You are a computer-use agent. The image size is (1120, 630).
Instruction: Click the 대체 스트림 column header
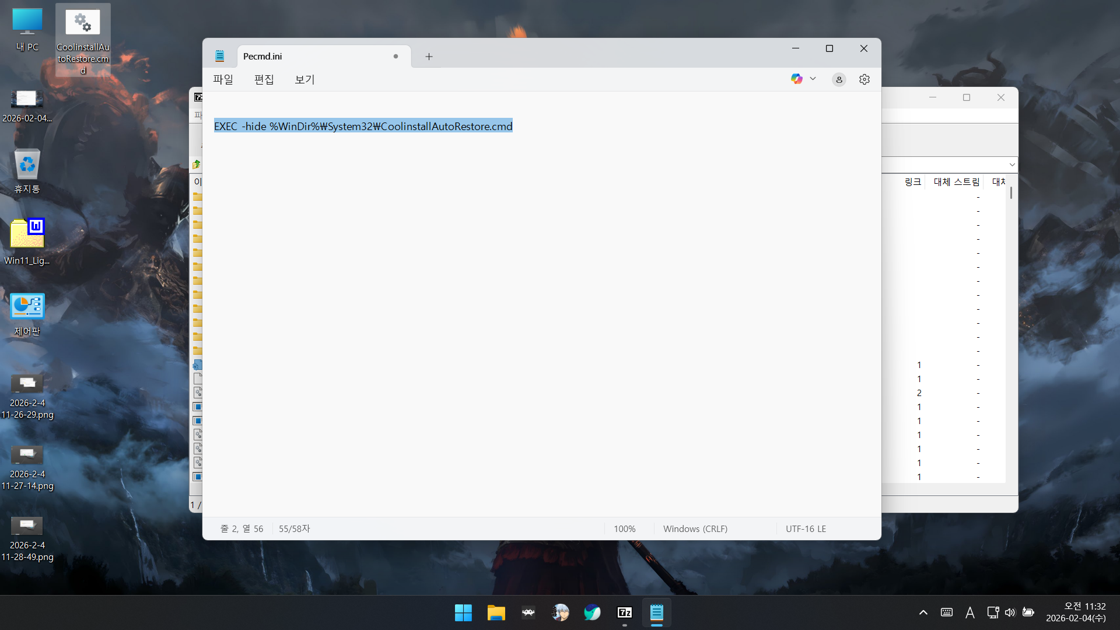[956, 182]
